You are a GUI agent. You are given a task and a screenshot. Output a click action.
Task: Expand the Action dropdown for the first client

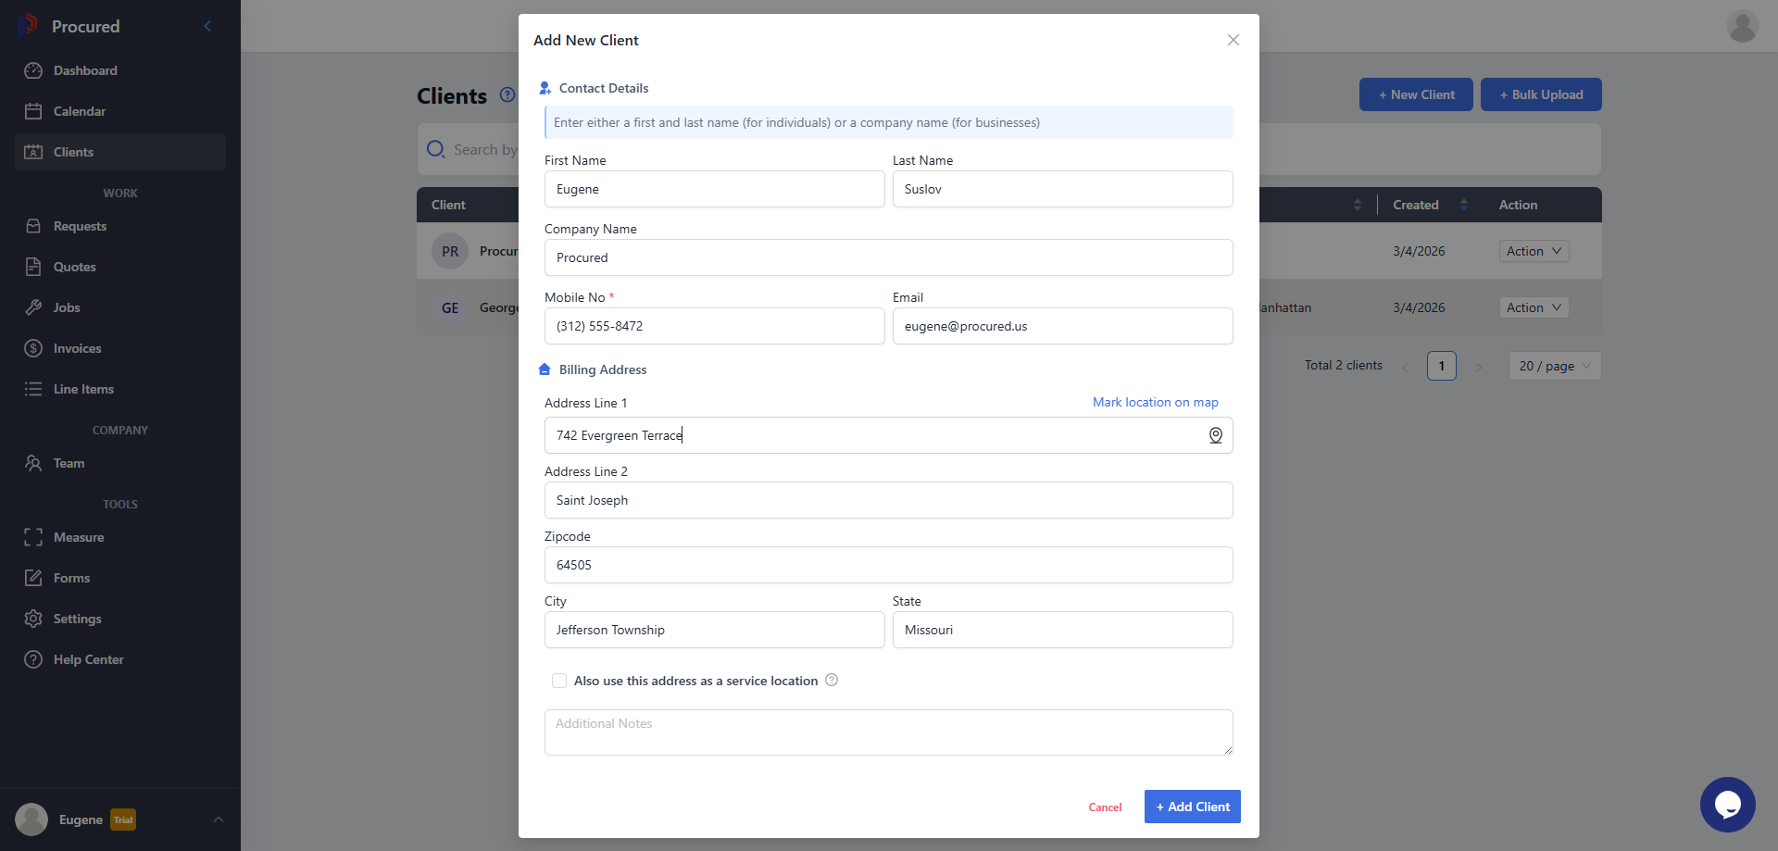click(x=1534, y=251)
